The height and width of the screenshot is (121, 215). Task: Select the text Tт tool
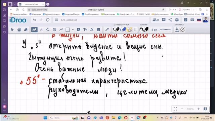pyautogui.click(x=85, y=30)
